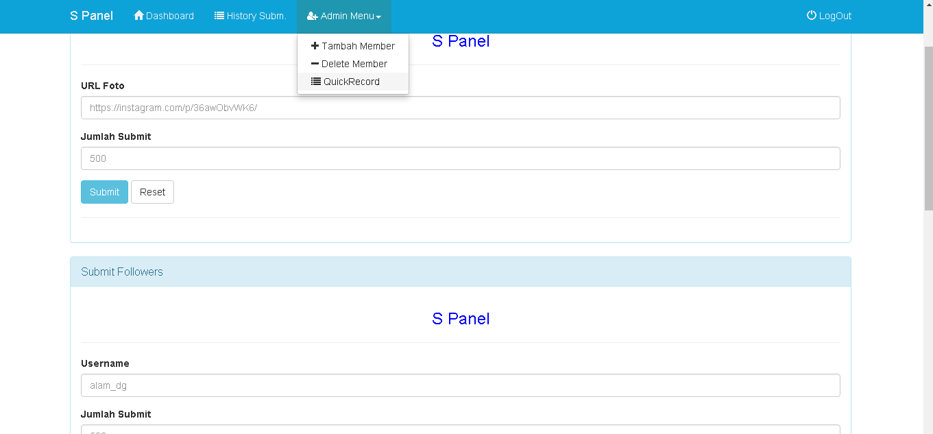The height and width of the screenshot is (434, 933).
Task: Click the list icon beside QuickRecord
Action: [x=315, y=81]
